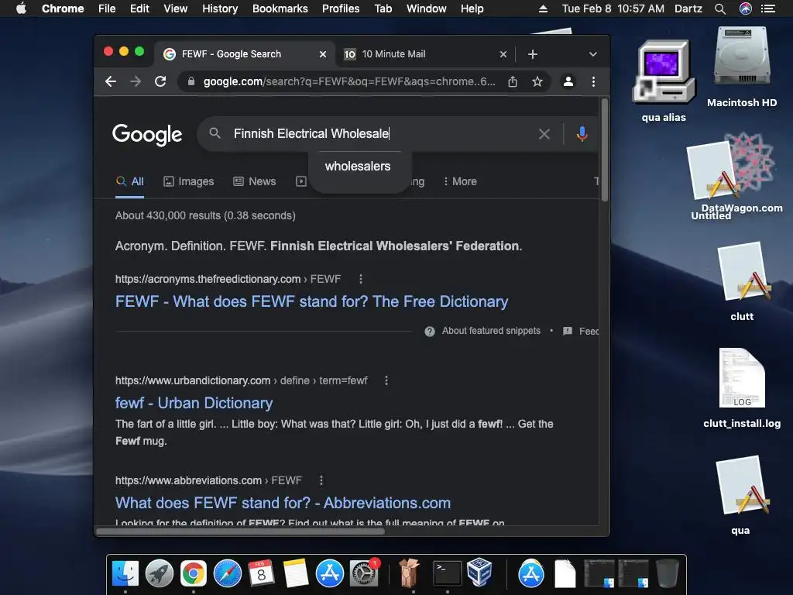Click the horizontal scrollbar of the page
This screenshot has height=595, width=793.
click(x=240, y=531)
